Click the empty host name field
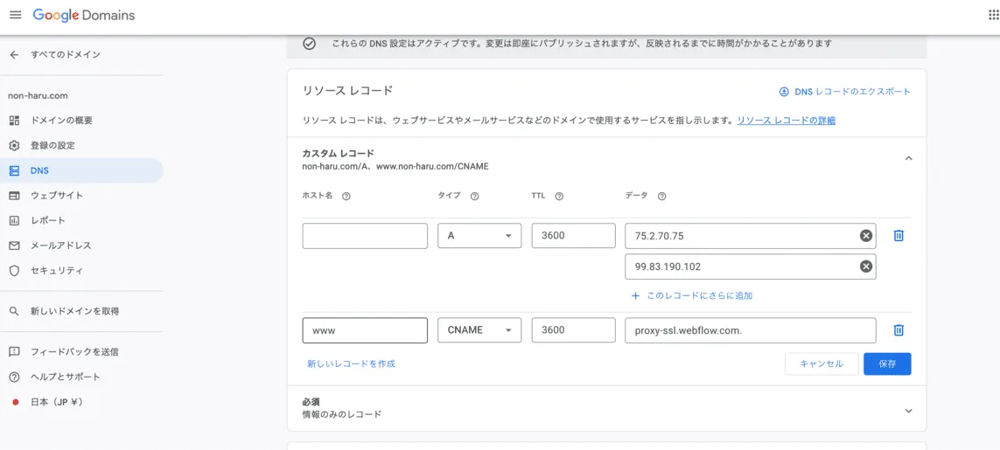 [x=365, y=236]
